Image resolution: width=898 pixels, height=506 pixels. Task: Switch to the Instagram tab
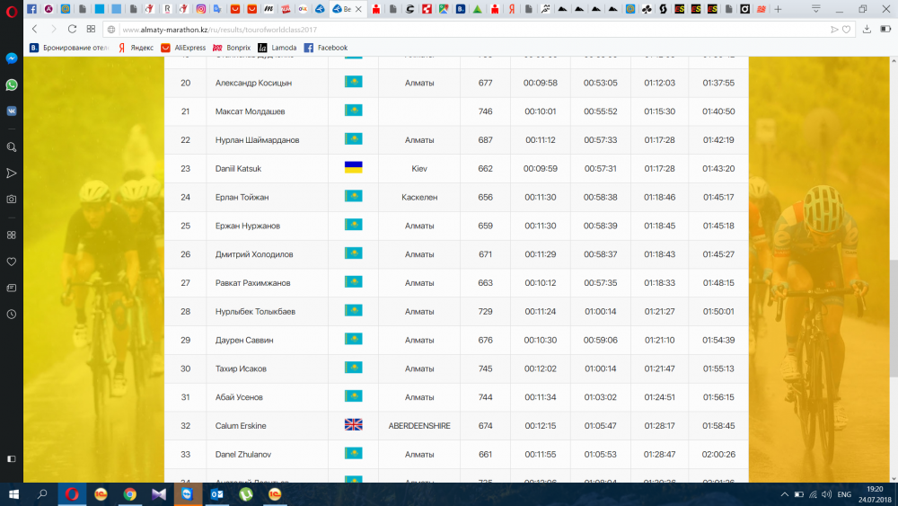[201, 9]
